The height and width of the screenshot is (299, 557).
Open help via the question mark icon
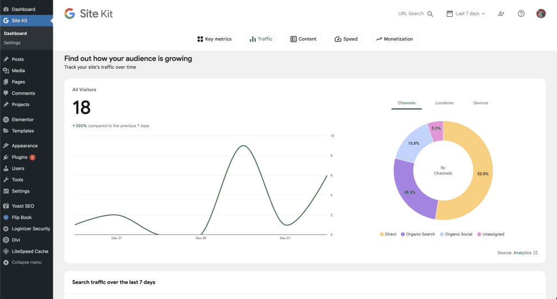click(521, 14)
